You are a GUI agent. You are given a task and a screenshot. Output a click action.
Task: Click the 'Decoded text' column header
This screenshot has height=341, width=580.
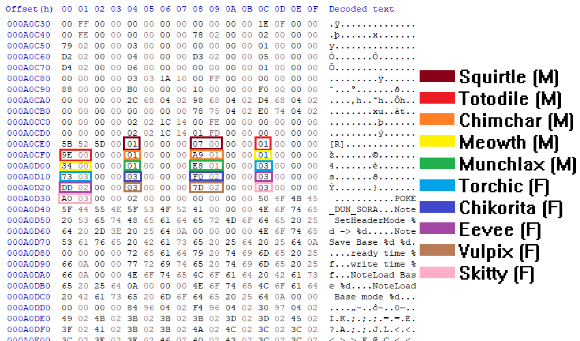click(x=362, y=9)
